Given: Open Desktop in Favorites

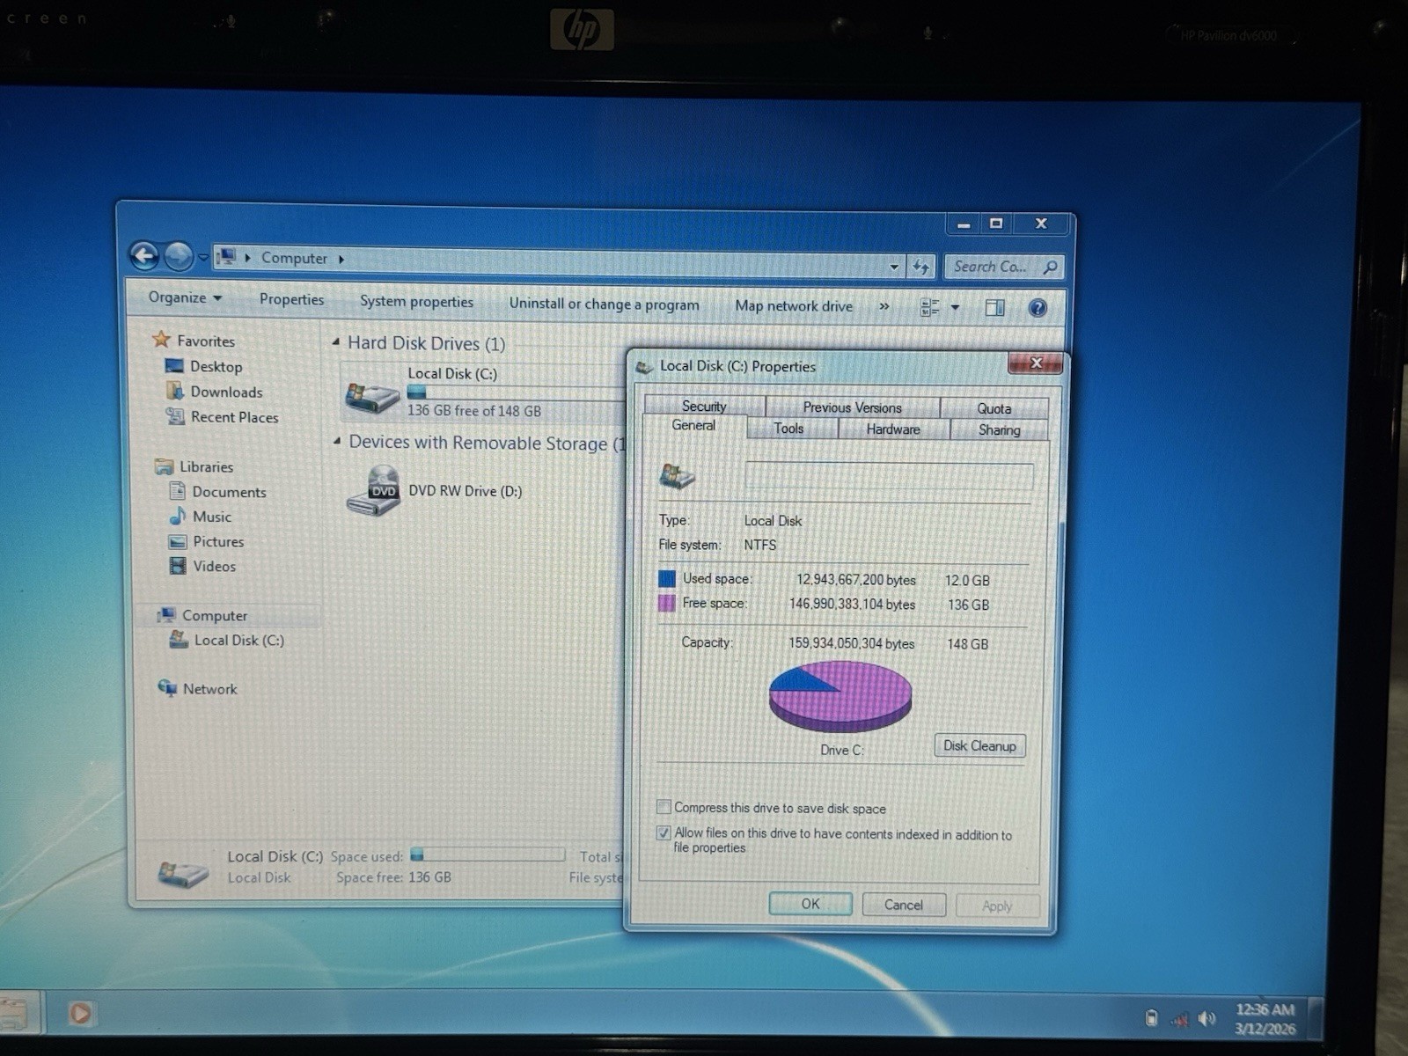Looking at the screenshot, I should click(x=216, y=366).
